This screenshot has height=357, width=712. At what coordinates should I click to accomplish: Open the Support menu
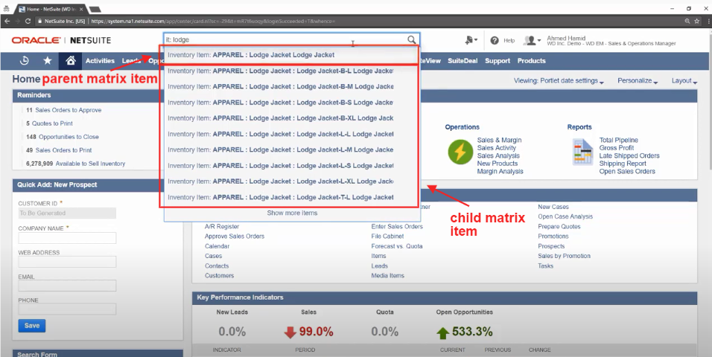pyautogui.click(x=498, y=61)
